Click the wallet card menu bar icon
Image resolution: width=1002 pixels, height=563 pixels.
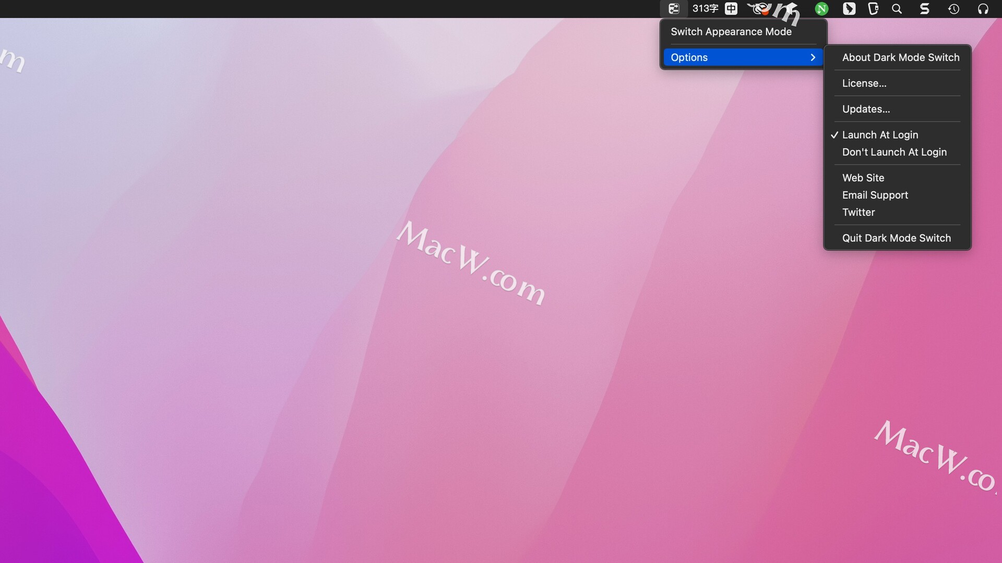(873, 8)
